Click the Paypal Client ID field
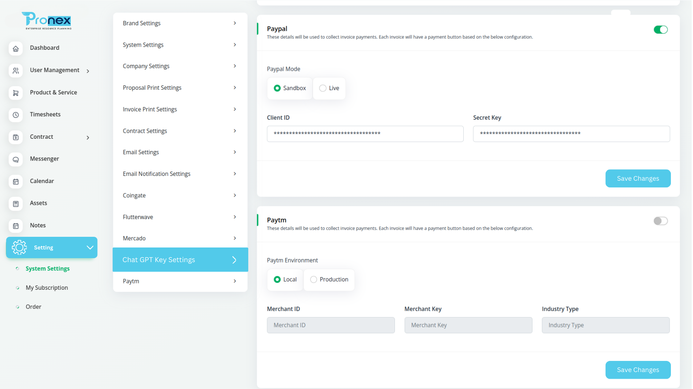 tap(365, 134)
